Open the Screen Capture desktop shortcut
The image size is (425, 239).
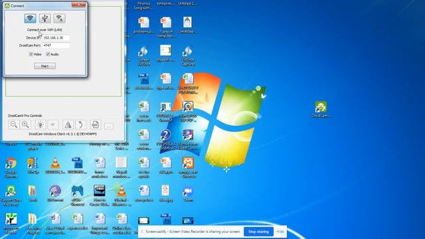pos(143,56)
